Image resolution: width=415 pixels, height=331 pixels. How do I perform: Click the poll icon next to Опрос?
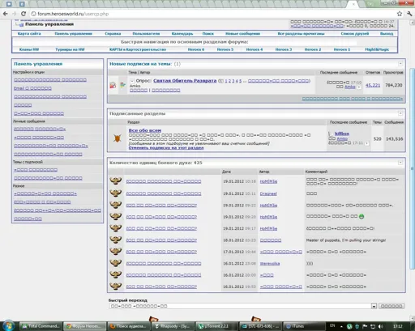tap(123, 85)
